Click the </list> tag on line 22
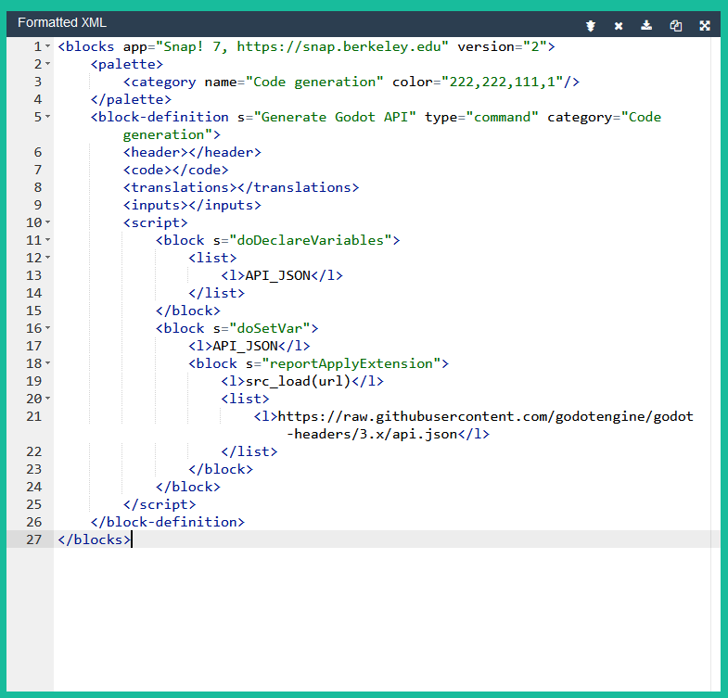This screenshot has width=728, height=698. click(249, 452)
